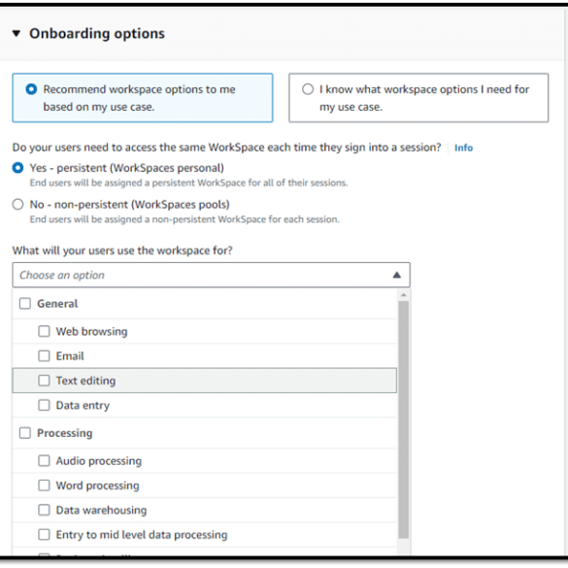Viewport: 568px width, 568px height.
Task: Check the General category checkbox
Action: (x=25, y=304)
